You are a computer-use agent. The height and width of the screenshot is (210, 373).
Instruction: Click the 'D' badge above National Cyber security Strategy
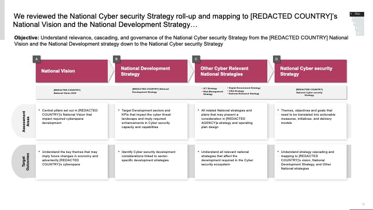coord(277,59)
